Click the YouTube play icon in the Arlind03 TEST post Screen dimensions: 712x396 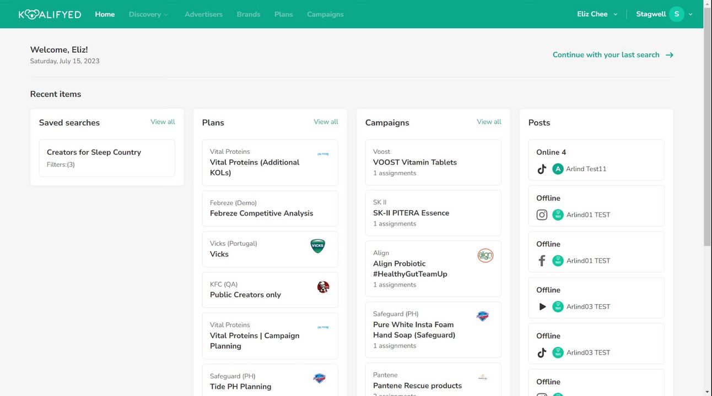(542, 307)
